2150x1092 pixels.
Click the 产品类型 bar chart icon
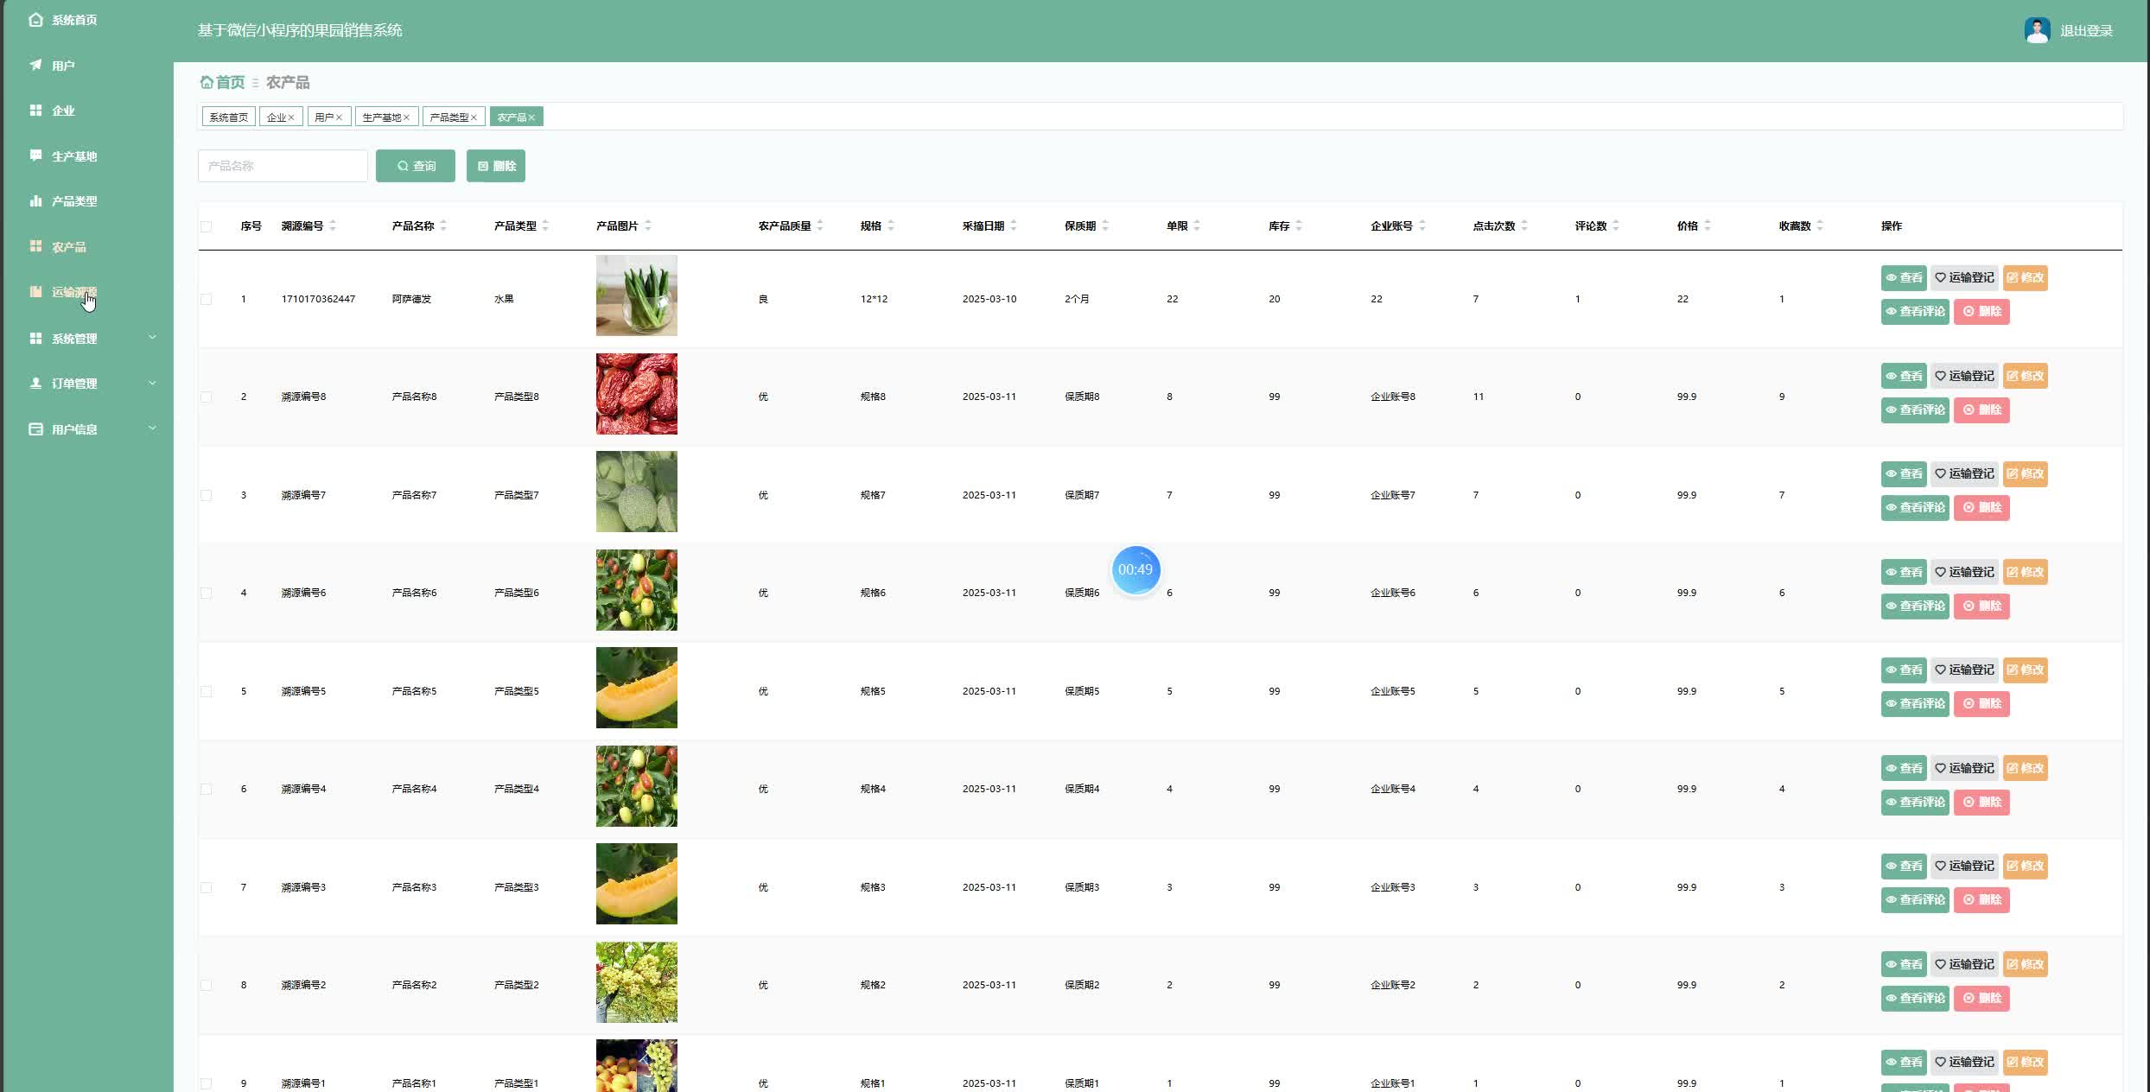pos(35,201)
